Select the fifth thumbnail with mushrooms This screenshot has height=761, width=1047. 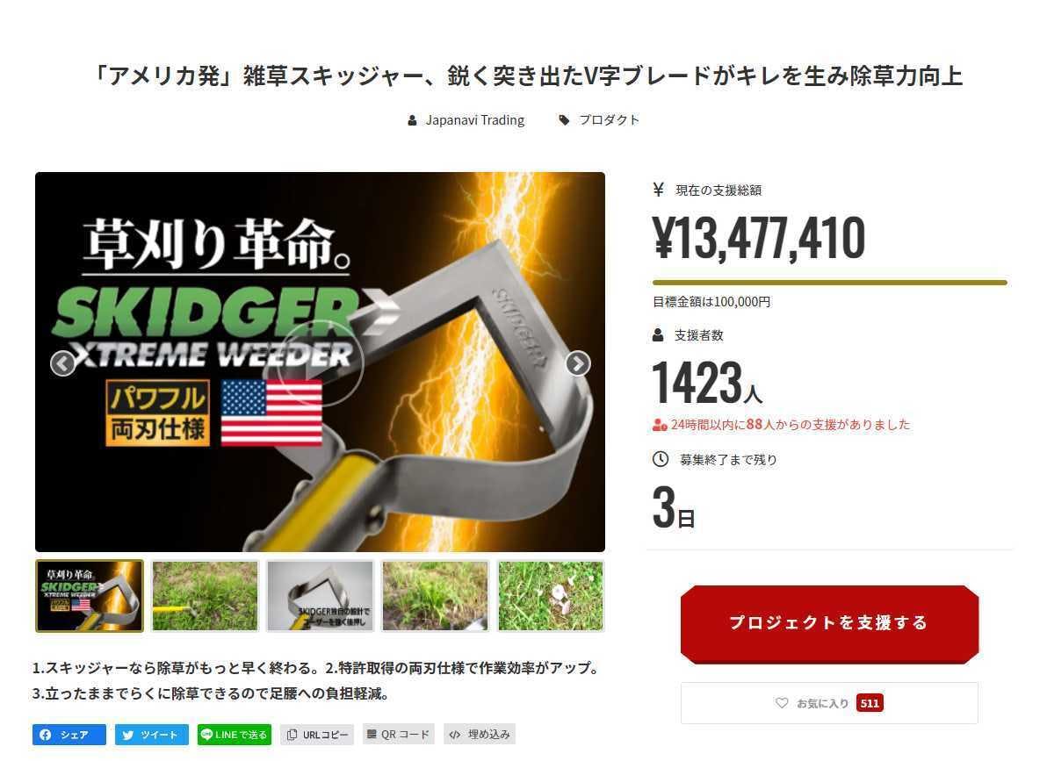[x=550, y=595]
